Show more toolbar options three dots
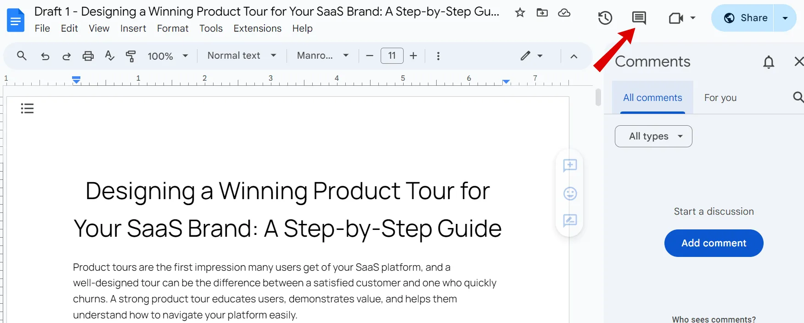 (x=438, y=56)
